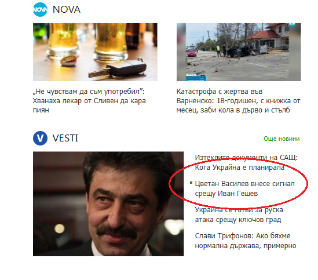Click the blue caption banner in crash photo
318x280 pixels.
pos(196,78)
